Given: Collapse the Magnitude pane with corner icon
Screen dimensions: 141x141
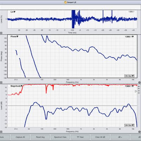Looking at the screenshot, I should [1, 132].
